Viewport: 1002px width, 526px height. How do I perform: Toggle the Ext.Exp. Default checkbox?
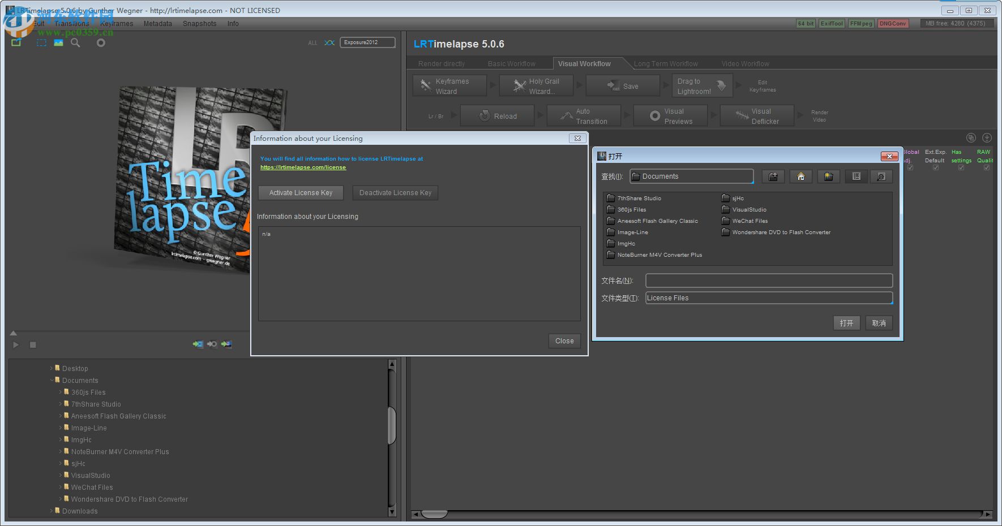point(935,167)
